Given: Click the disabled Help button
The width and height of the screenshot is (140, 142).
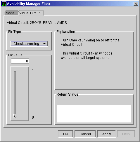Looking at the screenshot, I should (126, 134).
